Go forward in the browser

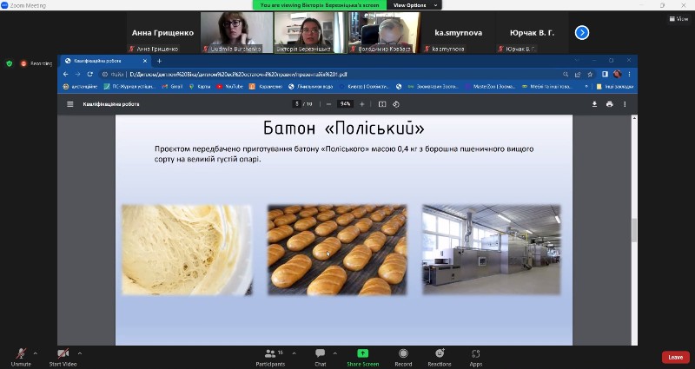(77, 75)
